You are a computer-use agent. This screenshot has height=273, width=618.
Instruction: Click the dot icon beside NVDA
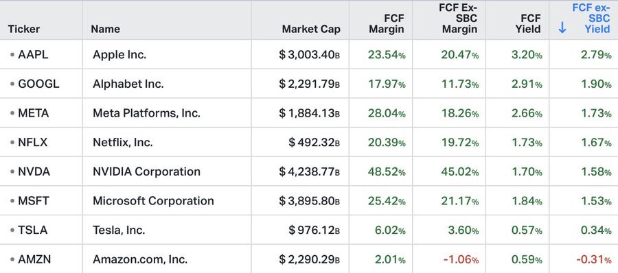coord(12,171)
